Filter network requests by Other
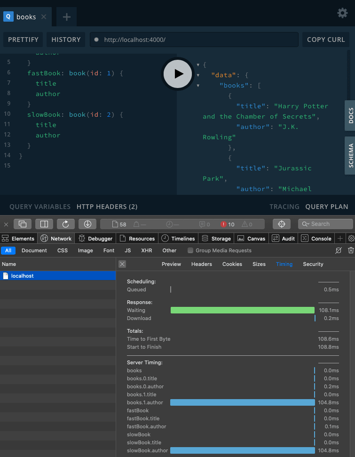 [169, 250]
